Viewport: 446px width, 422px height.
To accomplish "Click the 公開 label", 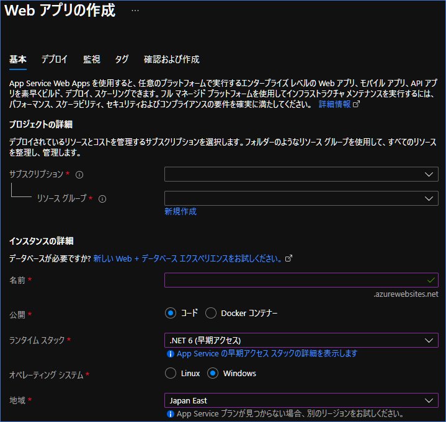I will click(17, 315).
